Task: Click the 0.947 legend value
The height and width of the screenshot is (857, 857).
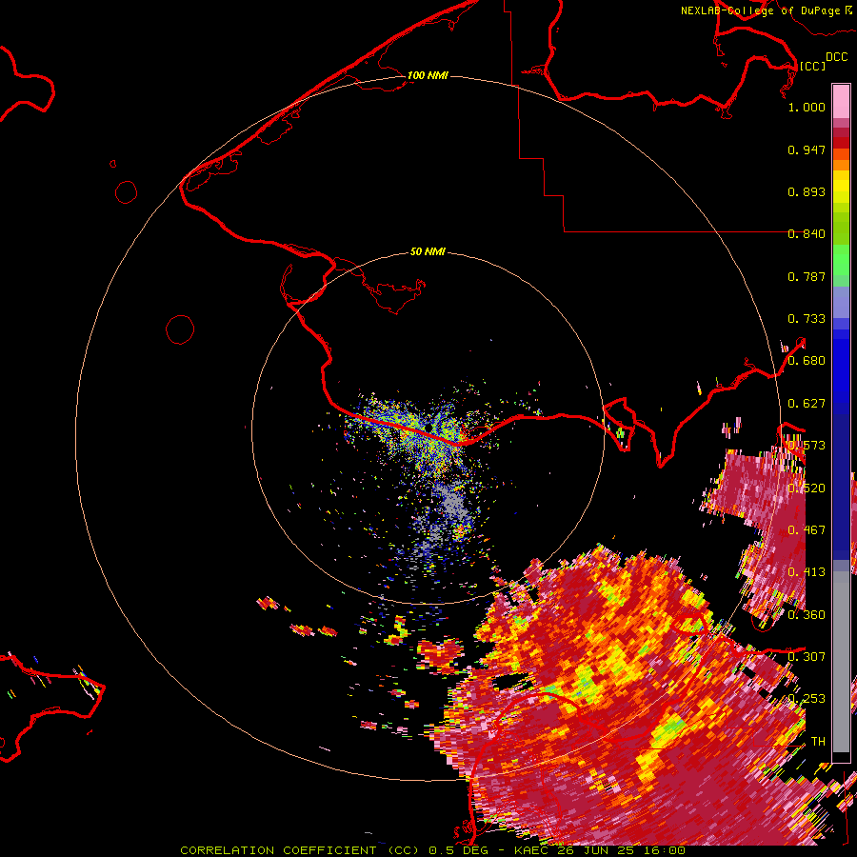Action: point(807,149)
